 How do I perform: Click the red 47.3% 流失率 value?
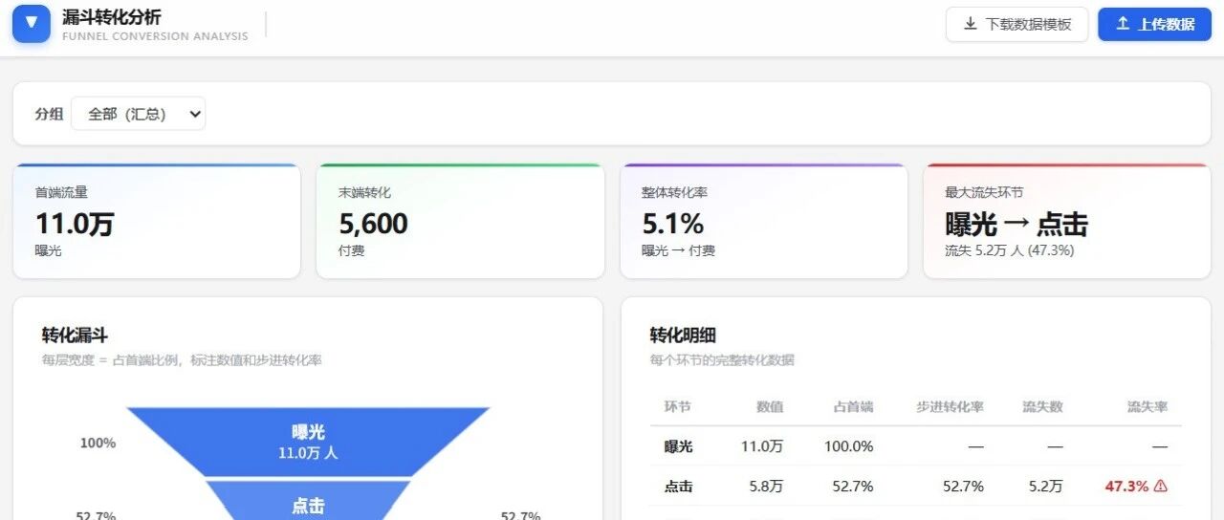point(1126,487)
